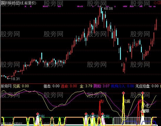The height and width of the screenshot is (126, 161).
Task: Click the chart title 国农科技(日线.前复权)
Action: click(19, 3)
